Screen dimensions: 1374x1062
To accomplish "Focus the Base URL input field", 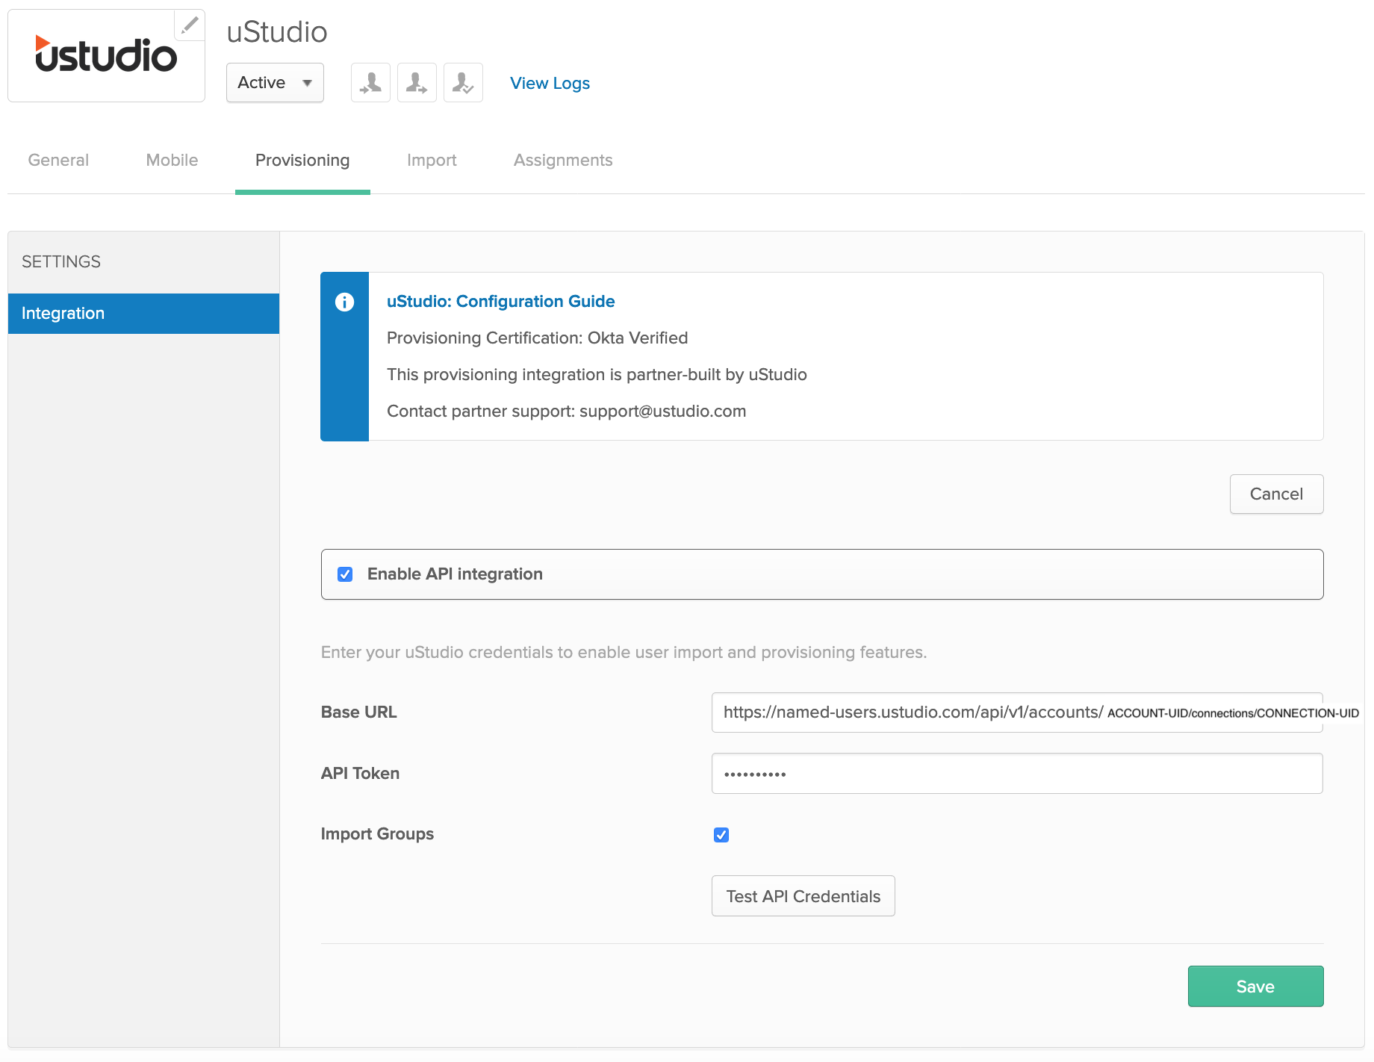I will [x=1017, y=712].
